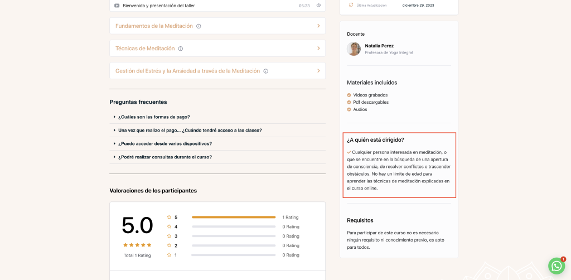
Task: Click the 5-star rating progress bar
Action: coord(233,217)
